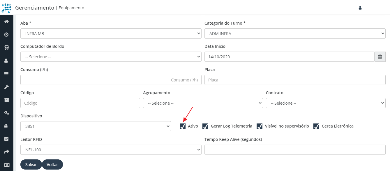390x171 pixels.
Task: Click the Equipamento breadcrumb text
Action: [71, 8]
